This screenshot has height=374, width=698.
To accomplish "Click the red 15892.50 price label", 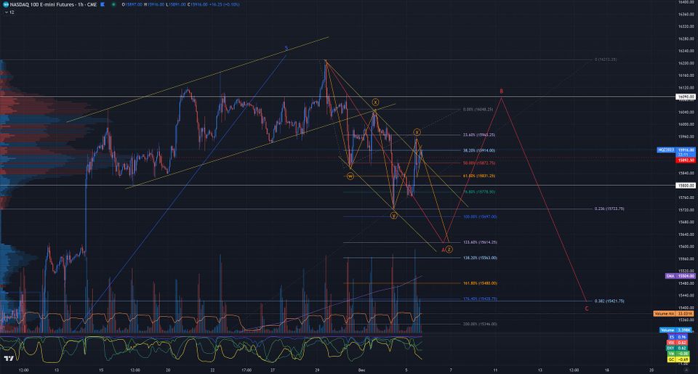I will (x=686, y=160).
